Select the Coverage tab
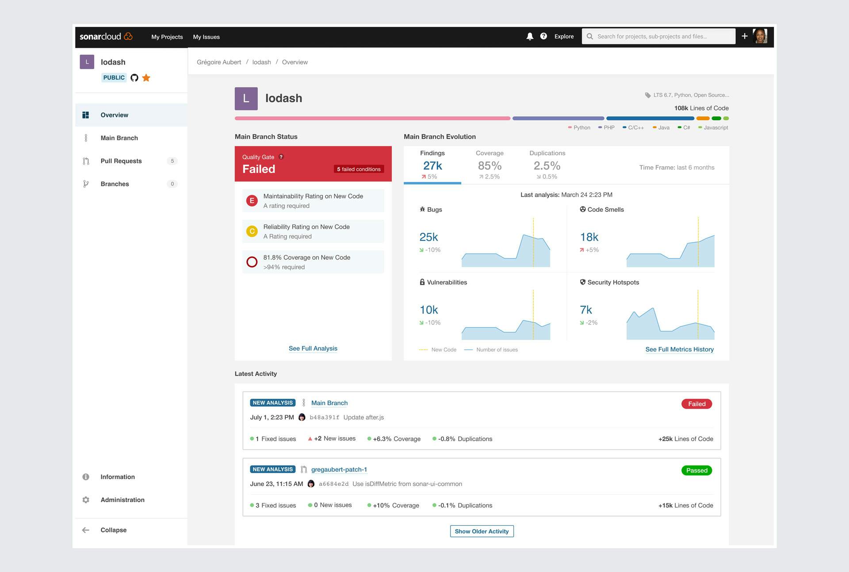Screen dimensions: 849x572 (490, 165)
